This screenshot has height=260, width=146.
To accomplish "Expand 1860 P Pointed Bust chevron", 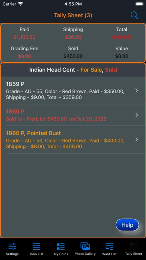I will pyautogui.click(x=137, y=140).
